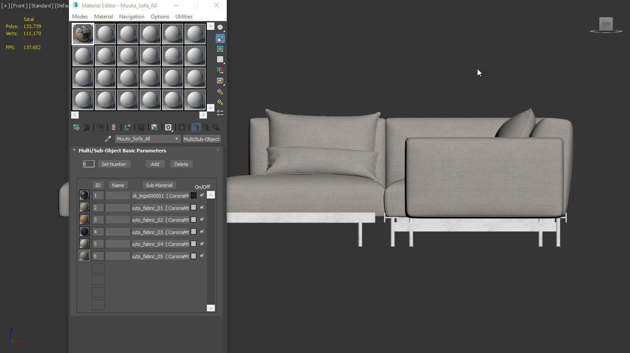Click sample slots scroll down arrow
This screenshot has width=630, height=353.
(210, 108)
